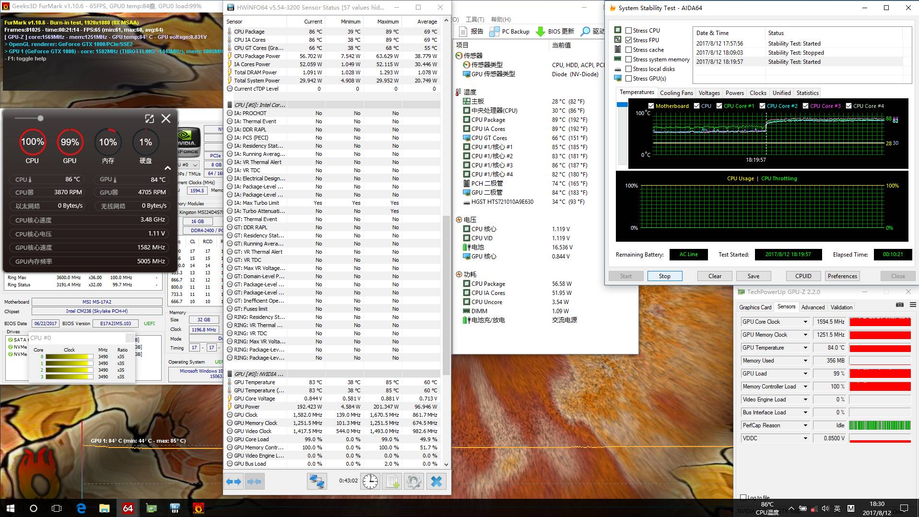
Task: Toggle CPU Core #1 graph checkbox
Action: click(x=719, y=106)
